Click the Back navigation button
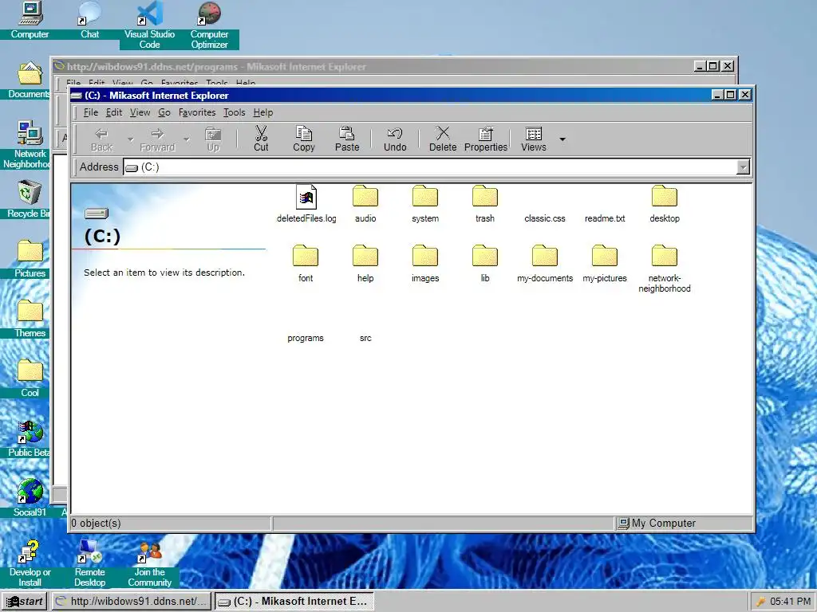 click(101, 139)
